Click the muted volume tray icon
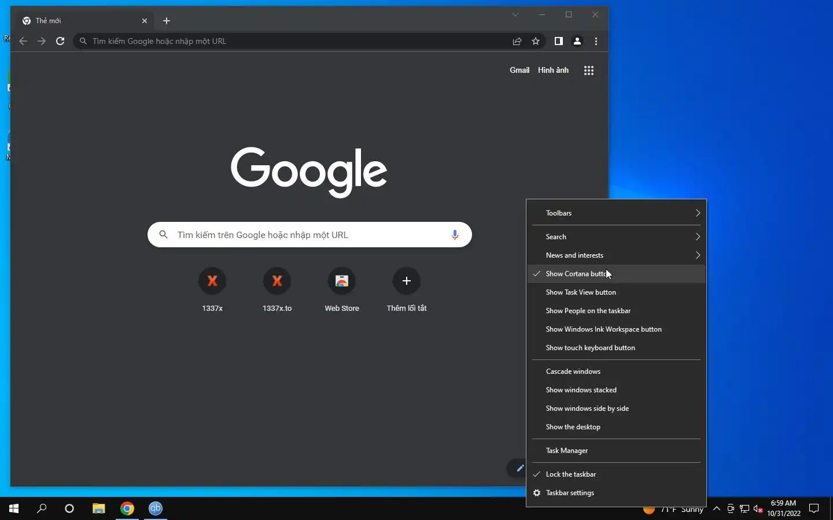Viewport: 833px width, 520px height. point(758,508)
